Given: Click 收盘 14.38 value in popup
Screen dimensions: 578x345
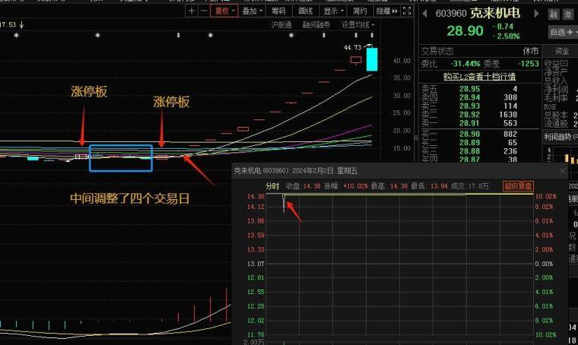Looking at the screenshot, I should (x=312, y=186).
